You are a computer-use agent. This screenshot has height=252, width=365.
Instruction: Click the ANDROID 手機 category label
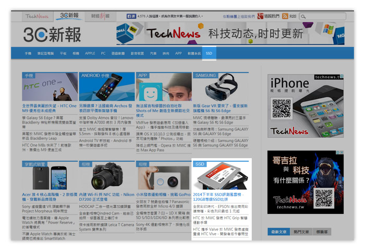click(95, 76)
